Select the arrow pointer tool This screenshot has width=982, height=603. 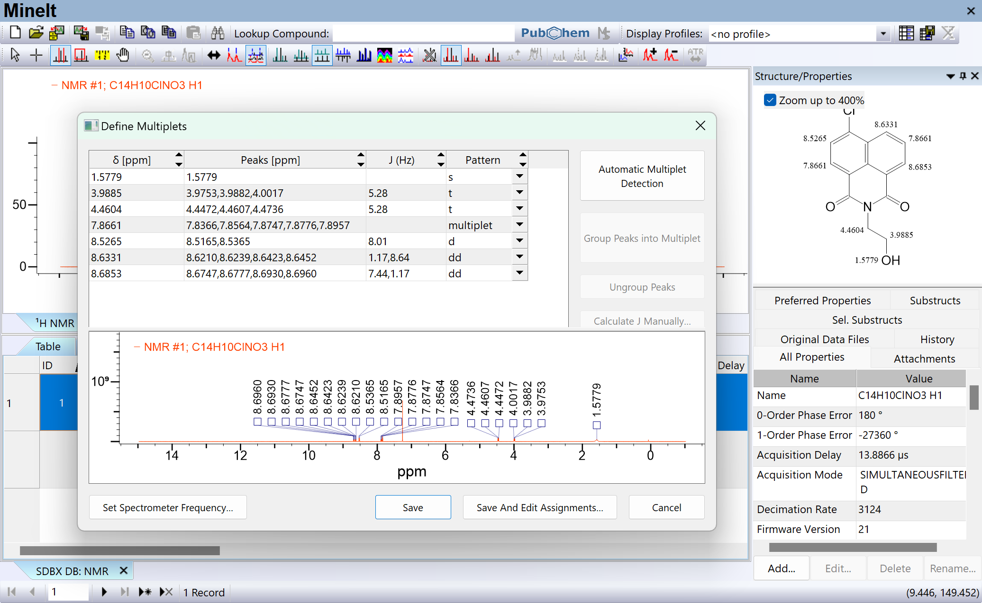15,55
